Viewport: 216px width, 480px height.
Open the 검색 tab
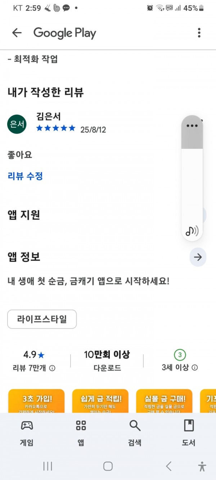pyautogui.click(x=135, y=433)
